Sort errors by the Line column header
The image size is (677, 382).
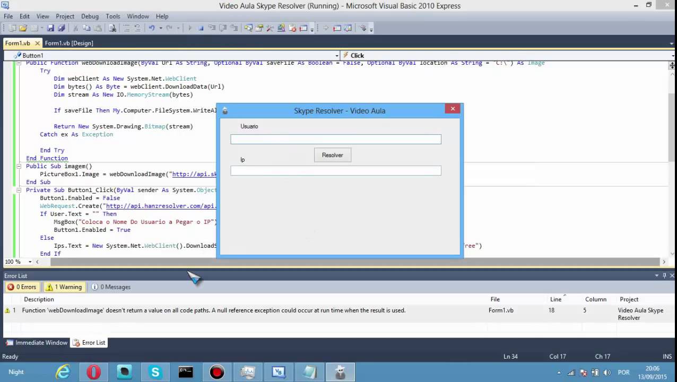pos(556,299)
